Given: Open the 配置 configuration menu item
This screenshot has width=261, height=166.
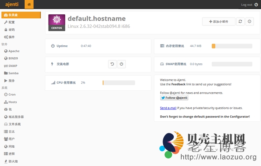Looking at the screenshot, I should [x=10, y=22].
